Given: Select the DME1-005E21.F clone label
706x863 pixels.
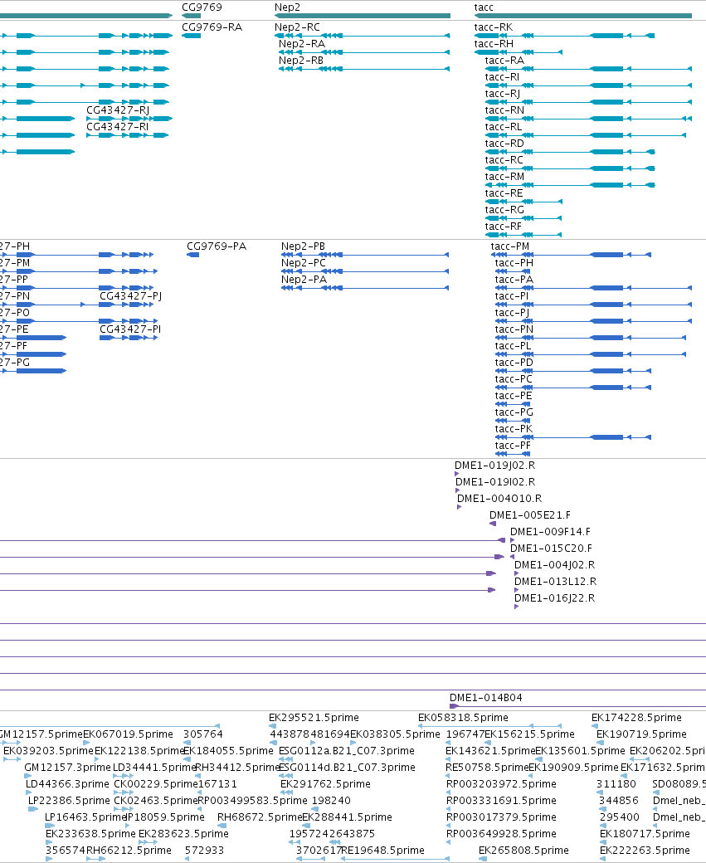Looking at the screenshot, I should pyautogui.click(x=530, y=514).
